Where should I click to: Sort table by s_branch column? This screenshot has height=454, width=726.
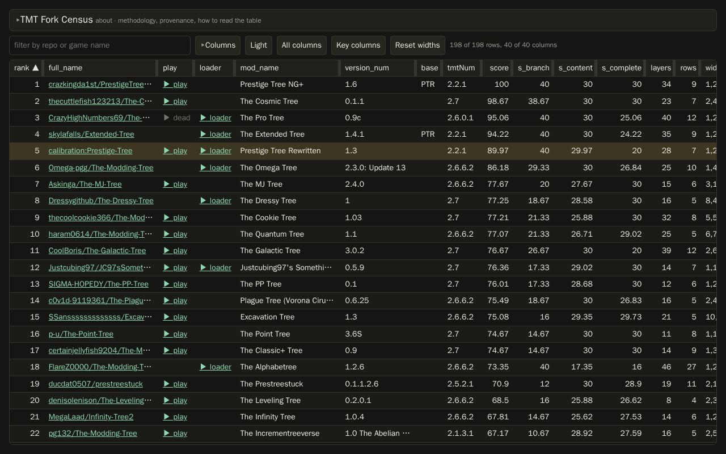pos(533,68)
